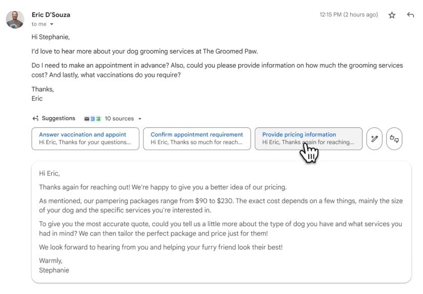Click the blue Docs source icon
Viewport: 423px width, 294px height.
click(92, 119)
